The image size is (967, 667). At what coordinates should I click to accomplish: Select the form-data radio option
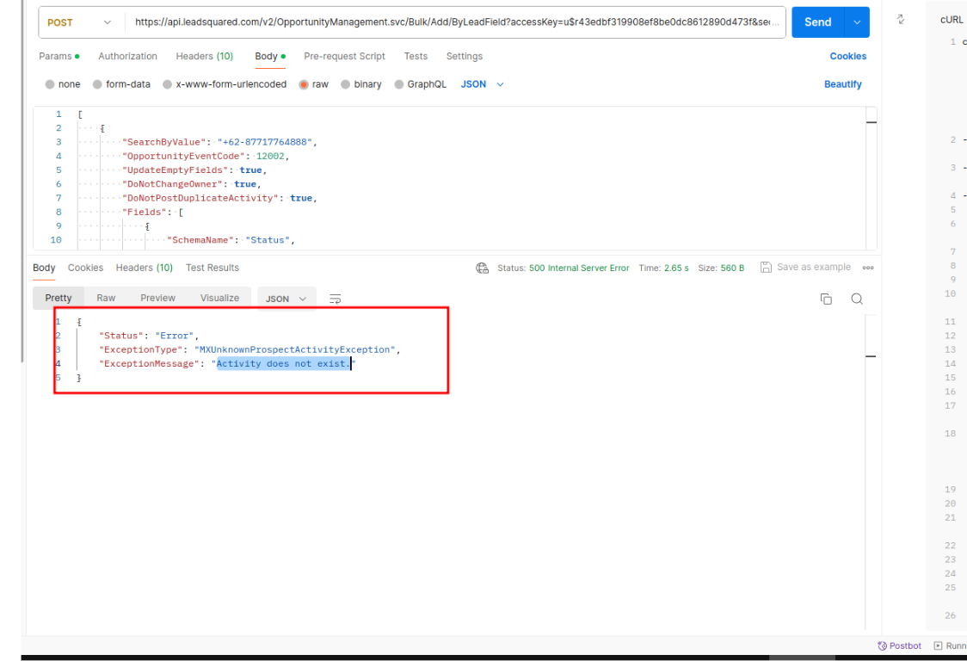click(97, 84)
